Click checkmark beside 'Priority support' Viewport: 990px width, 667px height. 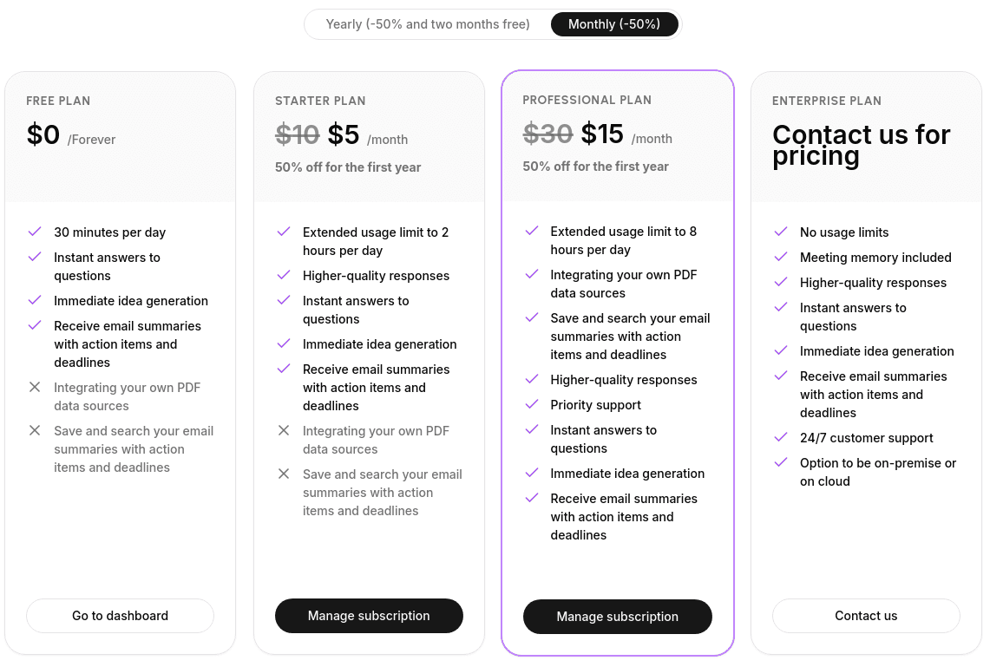tap(532, 405)
